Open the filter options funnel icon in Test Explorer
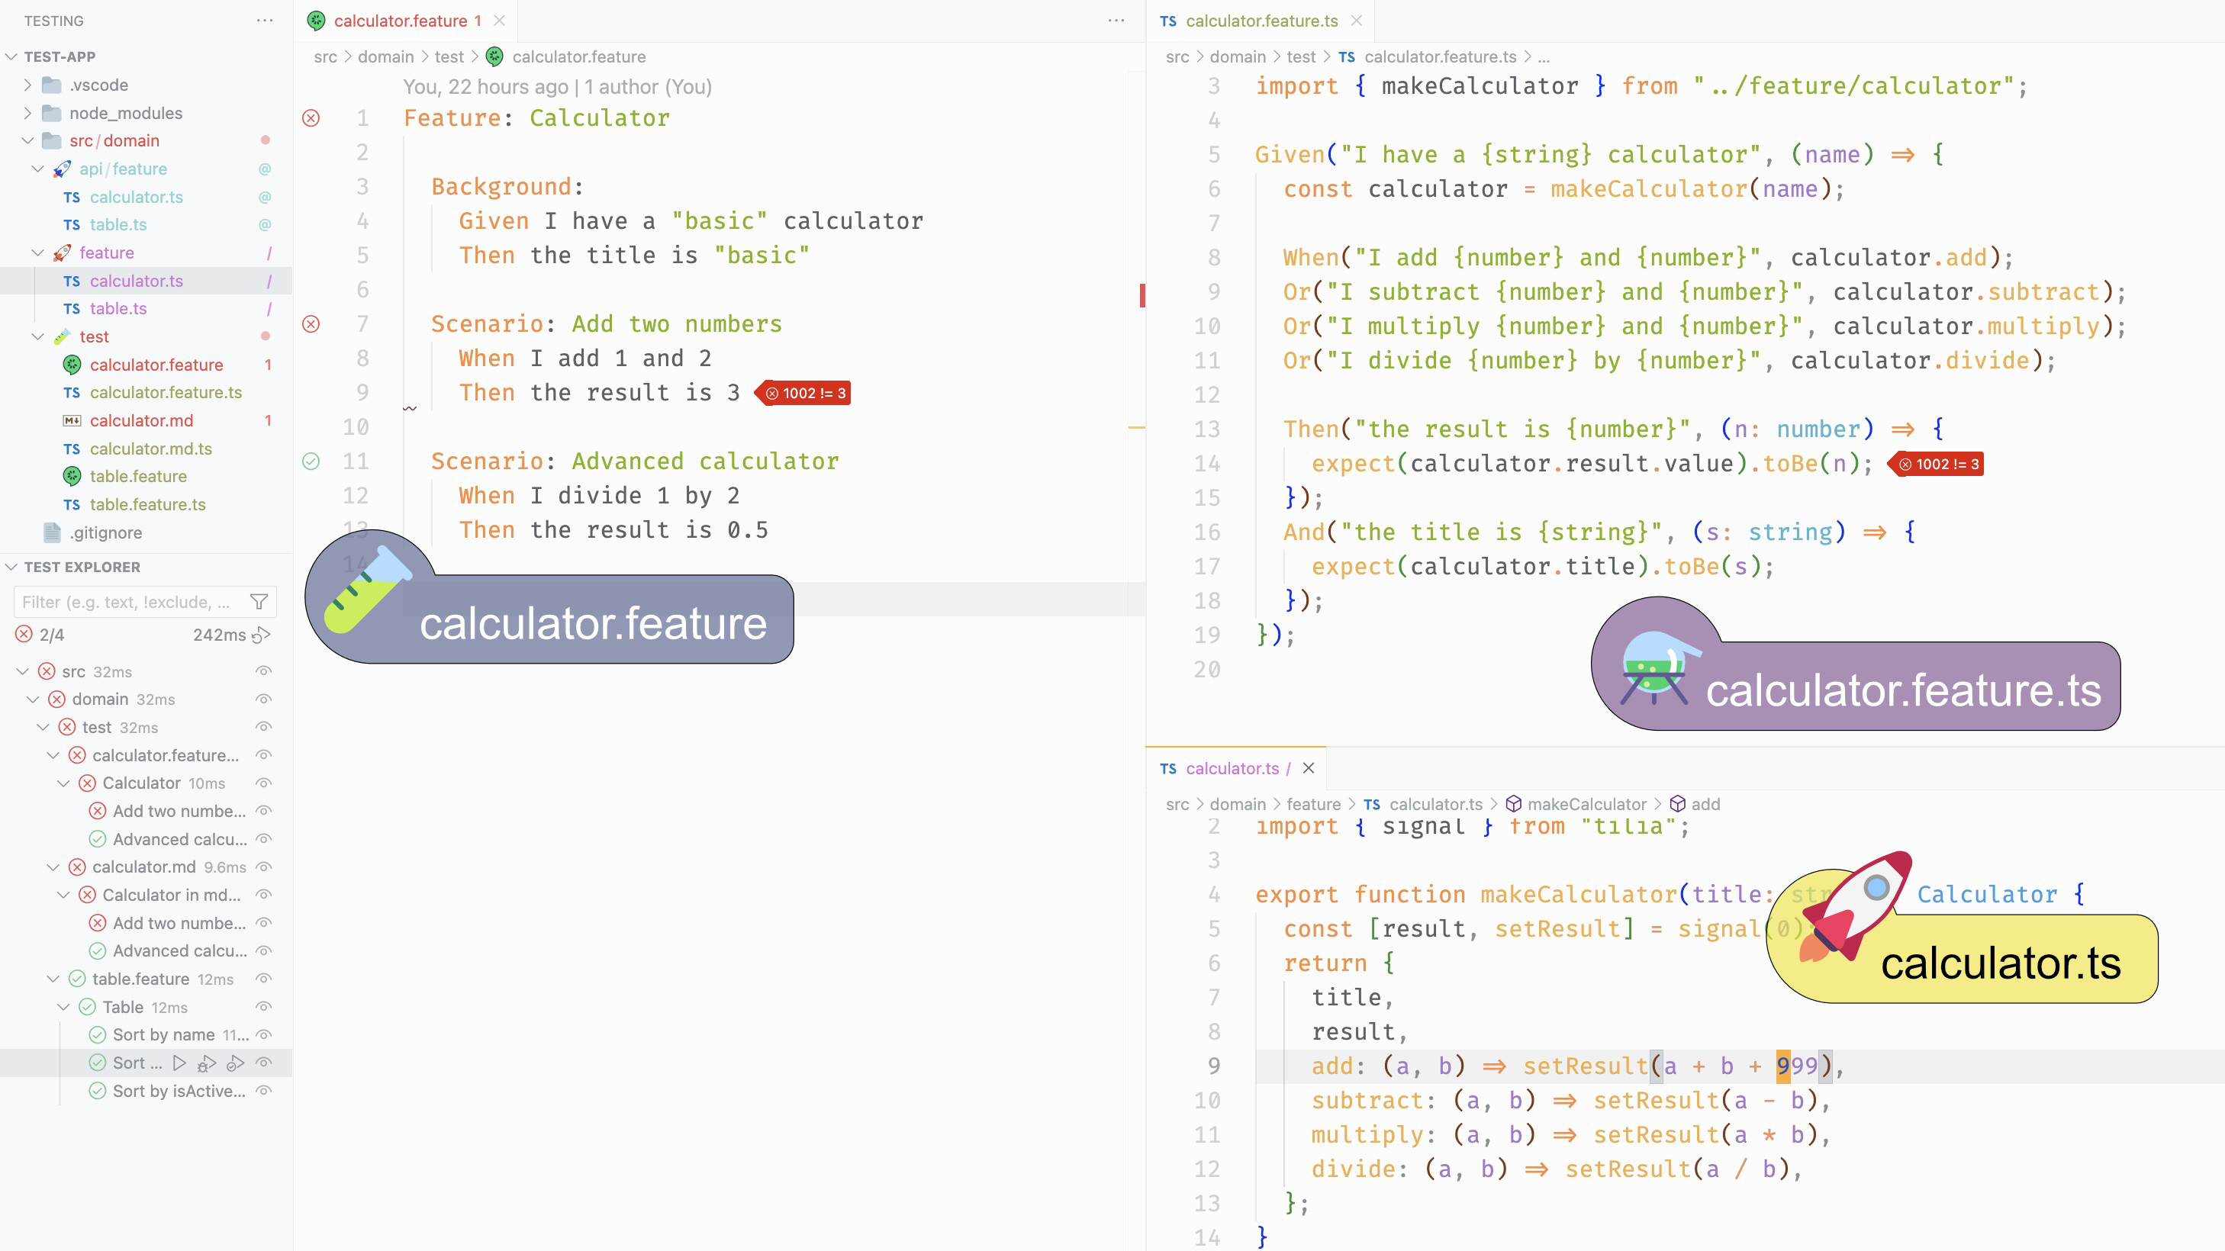The height and width of the screenshot is (1251, 2225). click(x=259, y=602)
